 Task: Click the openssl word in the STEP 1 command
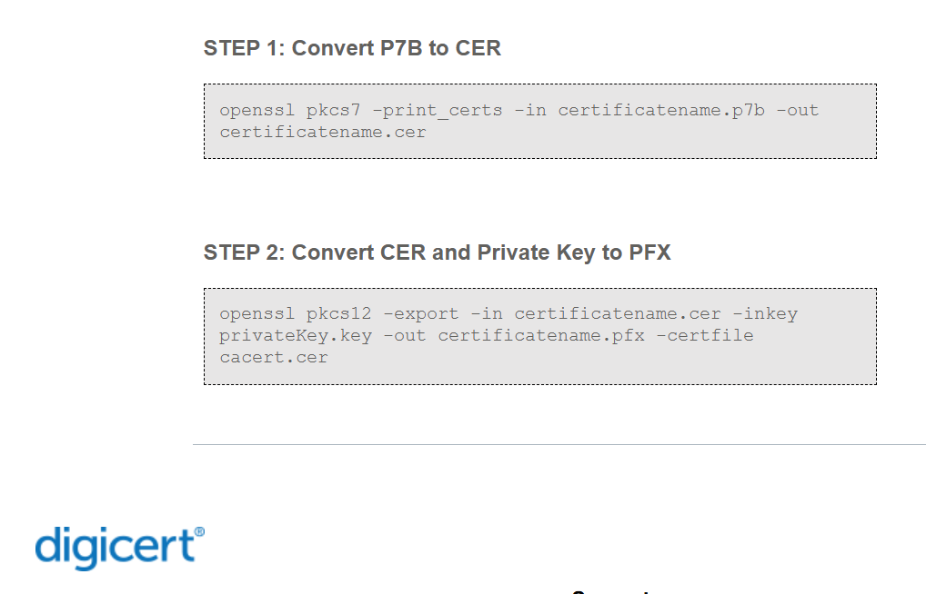[257, 111]
